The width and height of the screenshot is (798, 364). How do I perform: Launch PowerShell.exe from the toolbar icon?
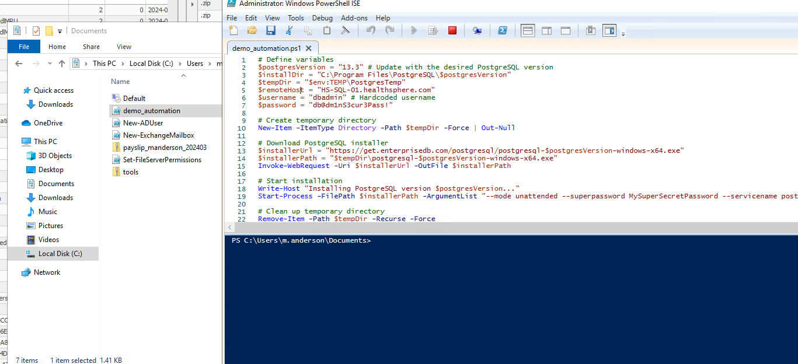[503, 30]
